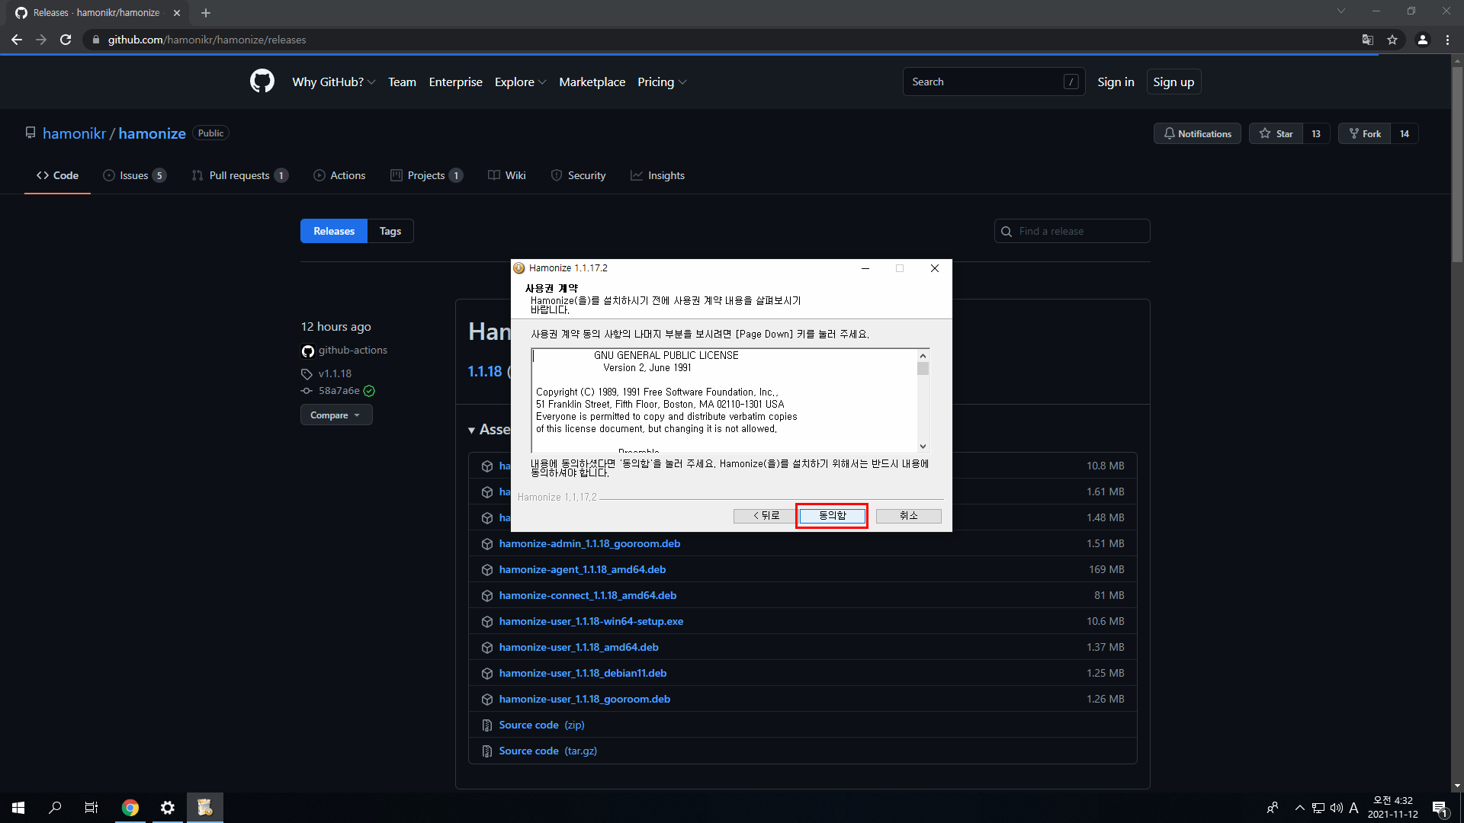
Task: Fork the hamonize repository
Action: (1364, 133)
